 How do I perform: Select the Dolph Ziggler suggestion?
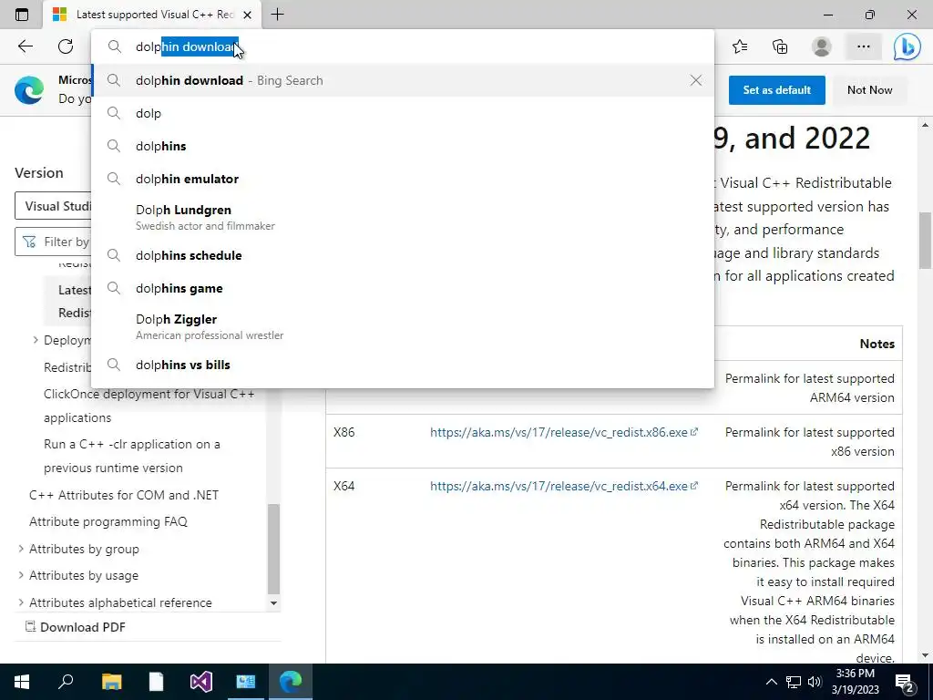(403, 326)
